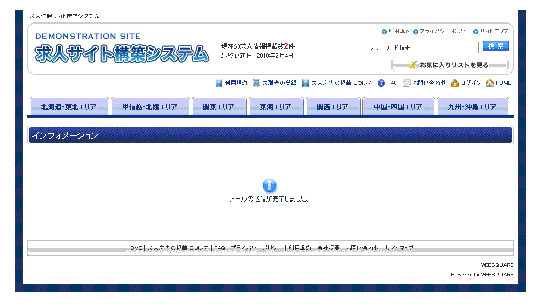Click the FAQ question mark icon
Image resolution: width=540 pixels, height=305 pixels.
point(380,83)
